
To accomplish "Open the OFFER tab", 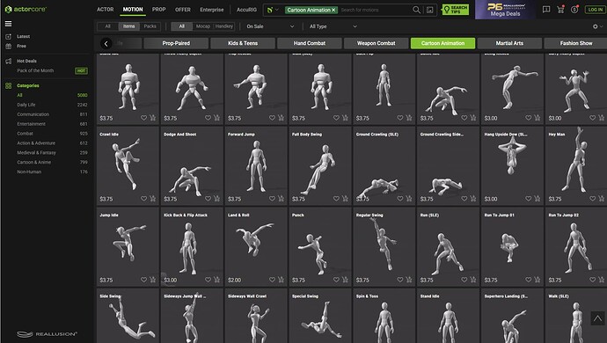I will [x=183, y=10].
